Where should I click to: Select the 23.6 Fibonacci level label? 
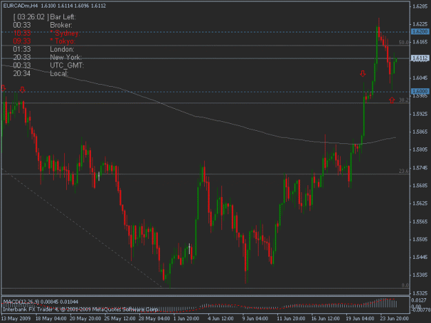(403, 171)
